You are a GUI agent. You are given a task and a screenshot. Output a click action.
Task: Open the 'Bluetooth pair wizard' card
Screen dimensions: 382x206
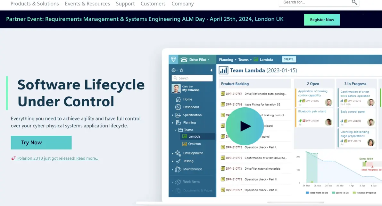tap(314, 118)
